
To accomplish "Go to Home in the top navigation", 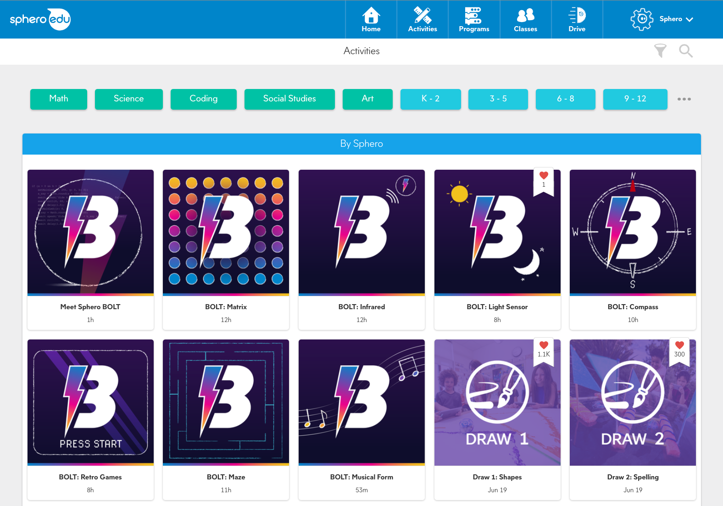I will 371,19.
